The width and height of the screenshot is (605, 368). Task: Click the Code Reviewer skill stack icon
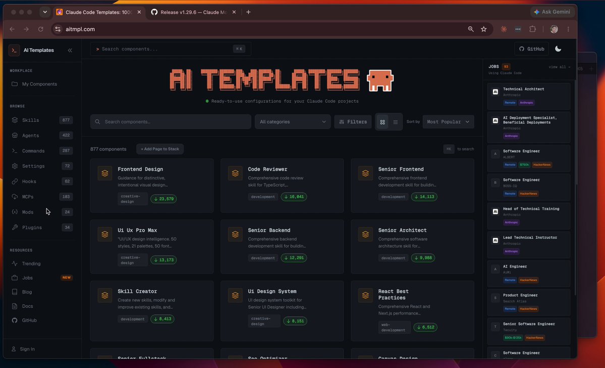click(x=235, y=173)
